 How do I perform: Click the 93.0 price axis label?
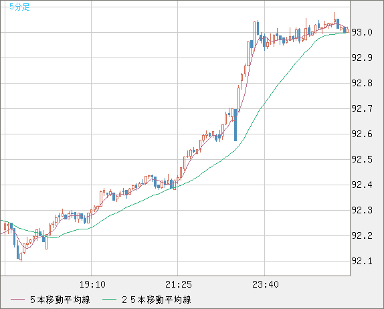click(362, 32)
